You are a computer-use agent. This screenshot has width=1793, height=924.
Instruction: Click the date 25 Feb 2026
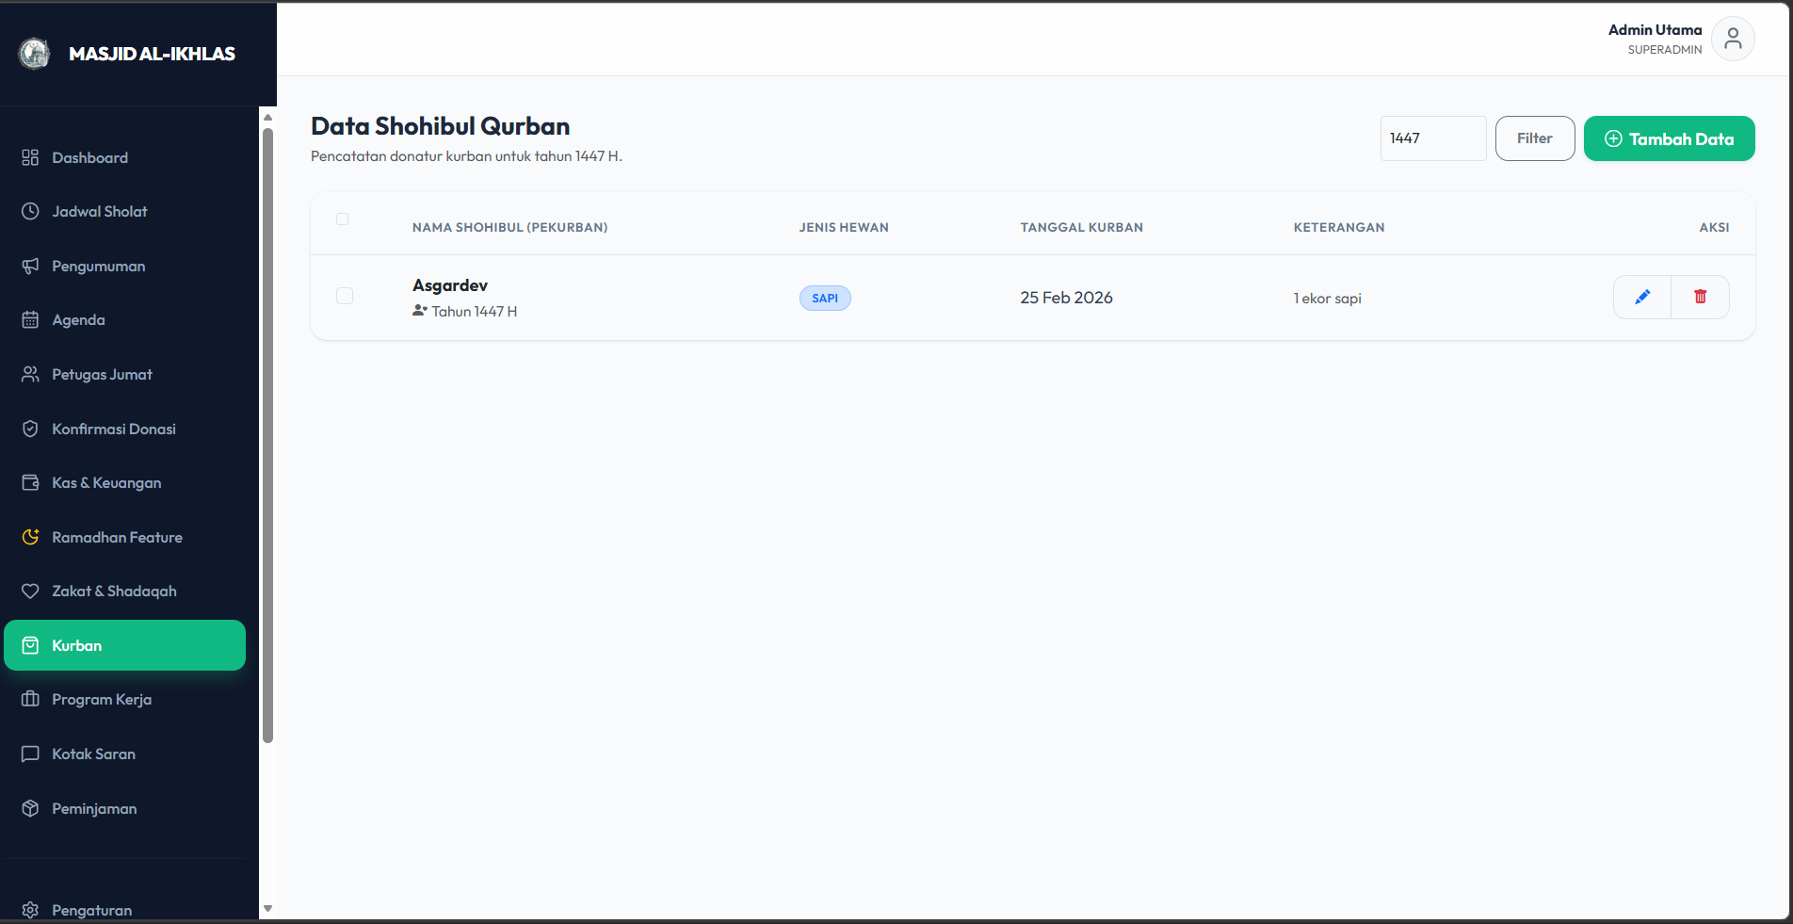pos(1066,298)
